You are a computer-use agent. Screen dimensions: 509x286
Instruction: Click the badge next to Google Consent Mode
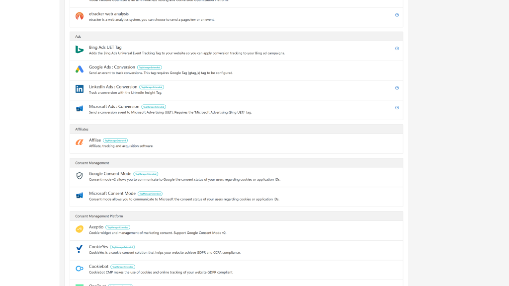pyautogui.click(x=146, y=174)
